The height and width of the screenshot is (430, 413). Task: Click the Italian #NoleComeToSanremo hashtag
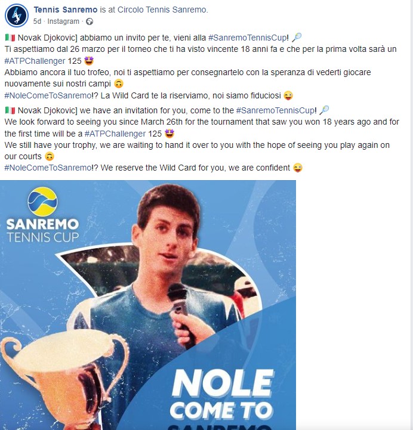(x=48, y=95)
